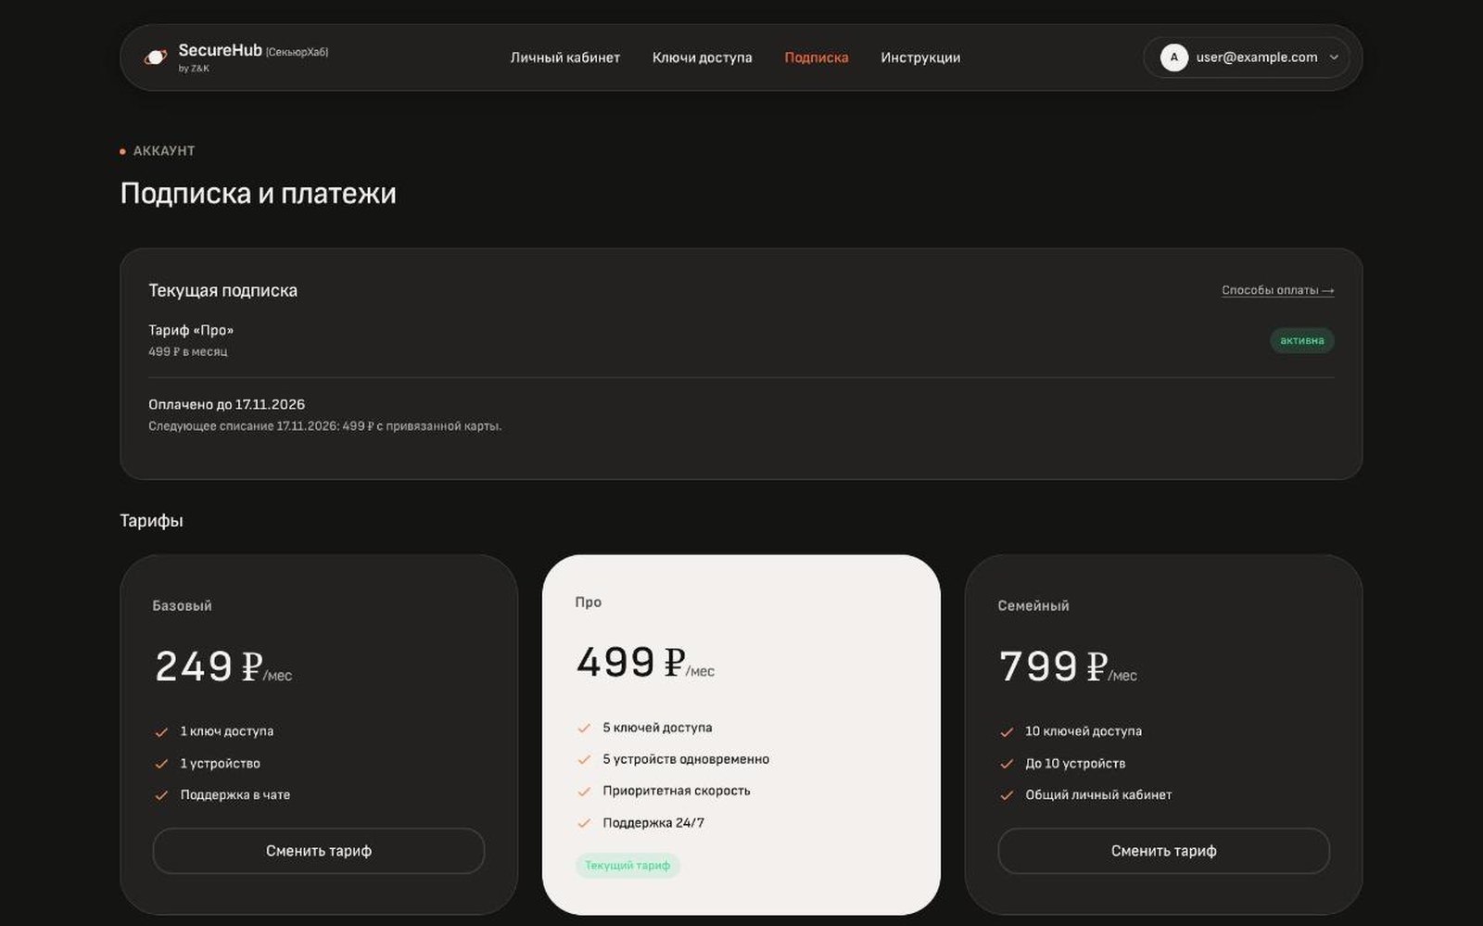Click the "Семейный" plan title
Screen dimensions: 1483x926
(x=1033, y=605)
